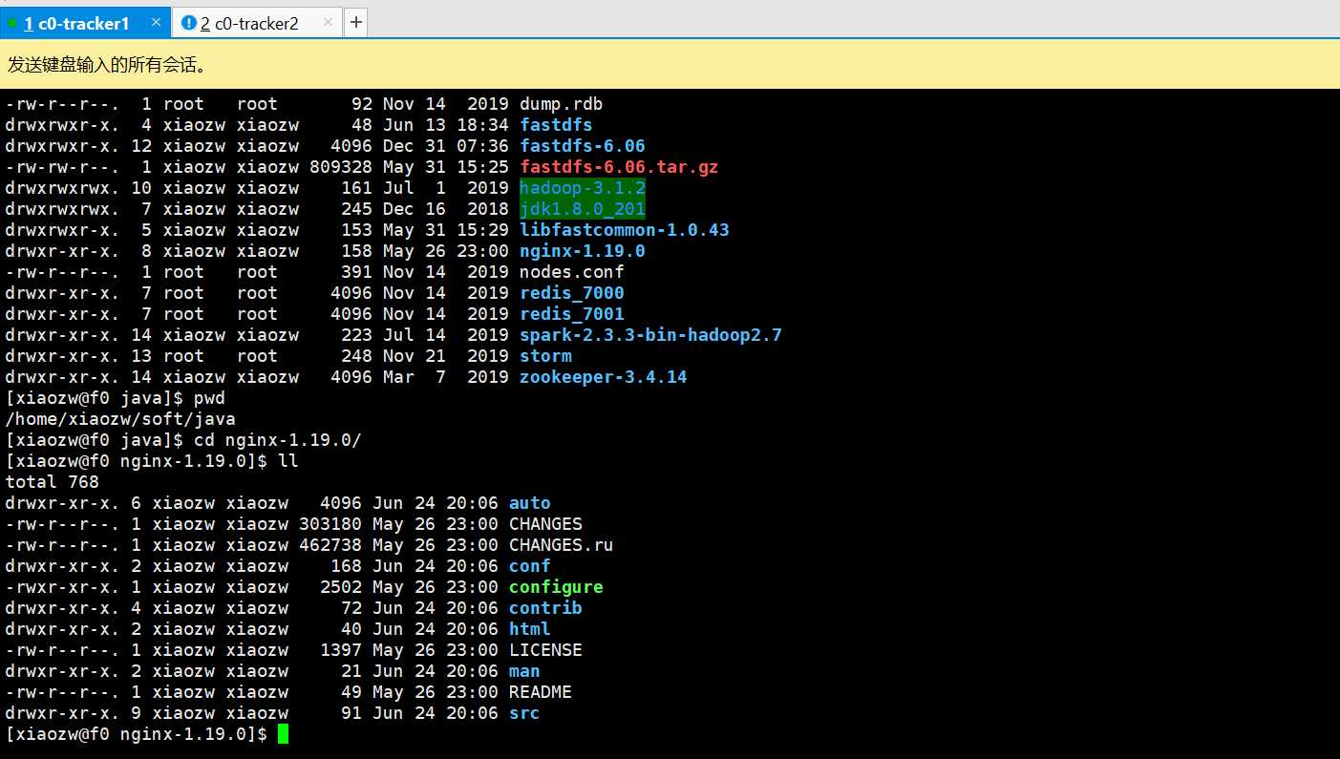
Task: Click the /home/xiaozw/soft/java path output
Action: pos(120,419)
